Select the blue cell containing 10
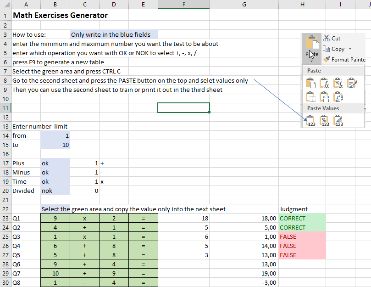 (x=55, y=145)
